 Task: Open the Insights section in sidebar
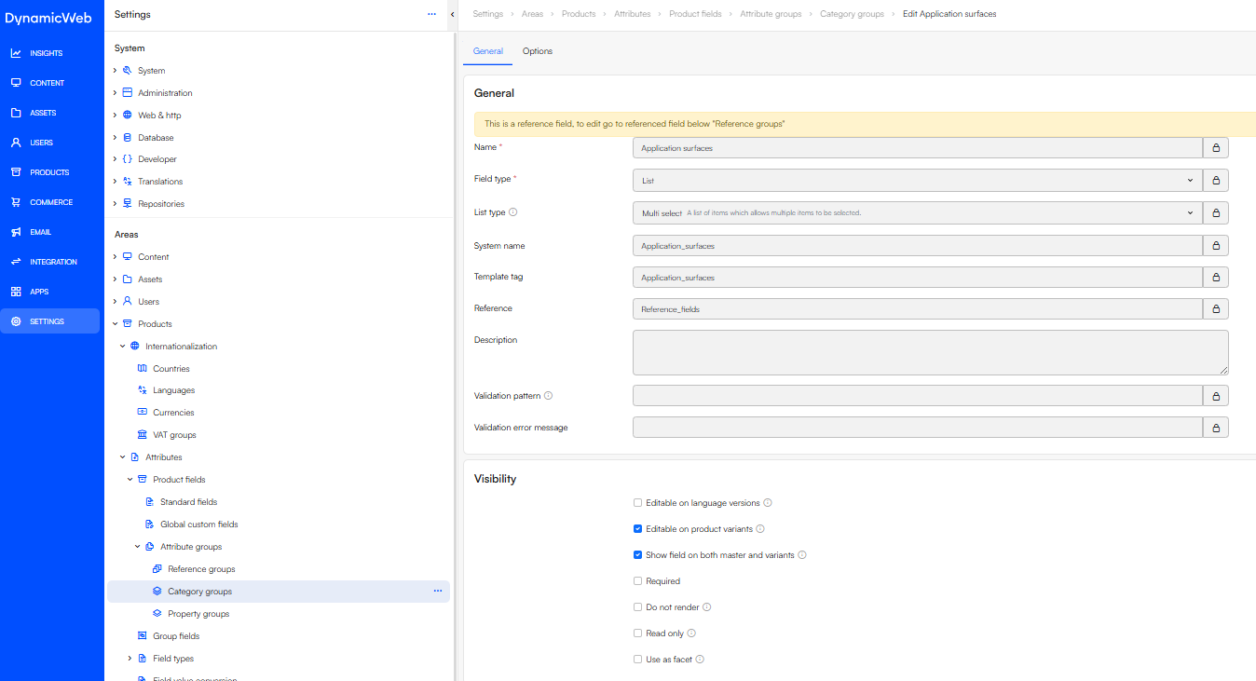click(x=47, y=53)
